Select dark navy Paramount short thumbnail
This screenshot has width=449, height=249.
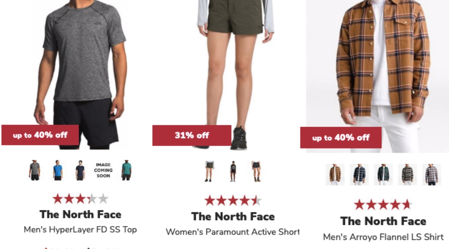coord(256,171)
